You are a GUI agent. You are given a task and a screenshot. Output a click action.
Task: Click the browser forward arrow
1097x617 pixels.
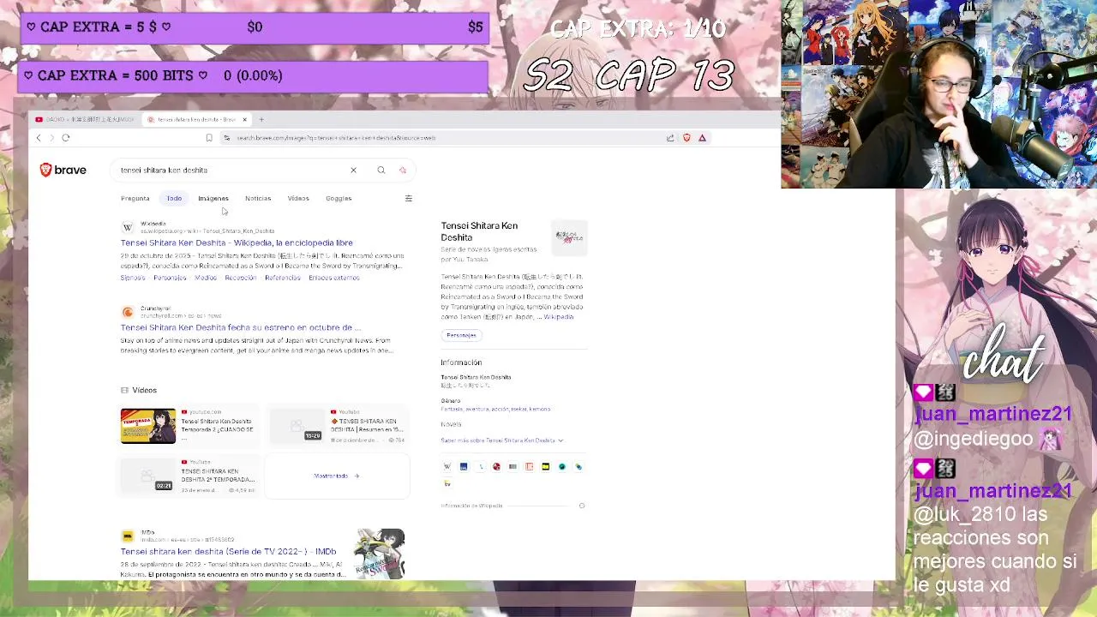51,138
